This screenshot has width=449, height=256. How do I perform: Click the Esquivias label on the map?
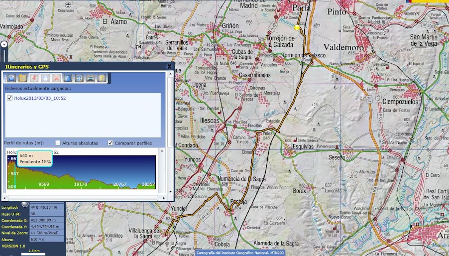coord(303,146)
